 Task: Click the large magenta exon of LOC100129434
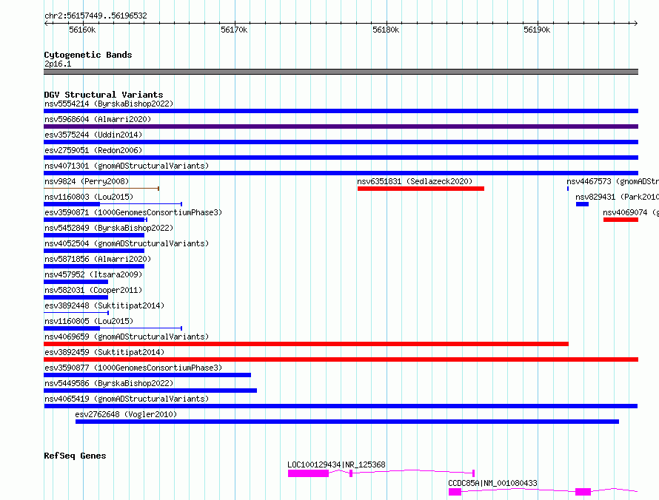click(308, 473)
